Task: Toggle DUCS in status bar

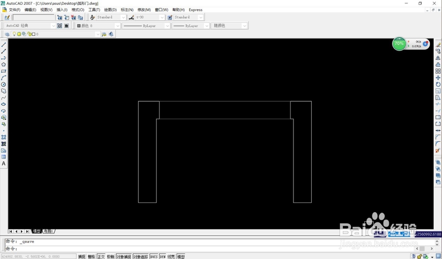Action: (x=154, y=256)
